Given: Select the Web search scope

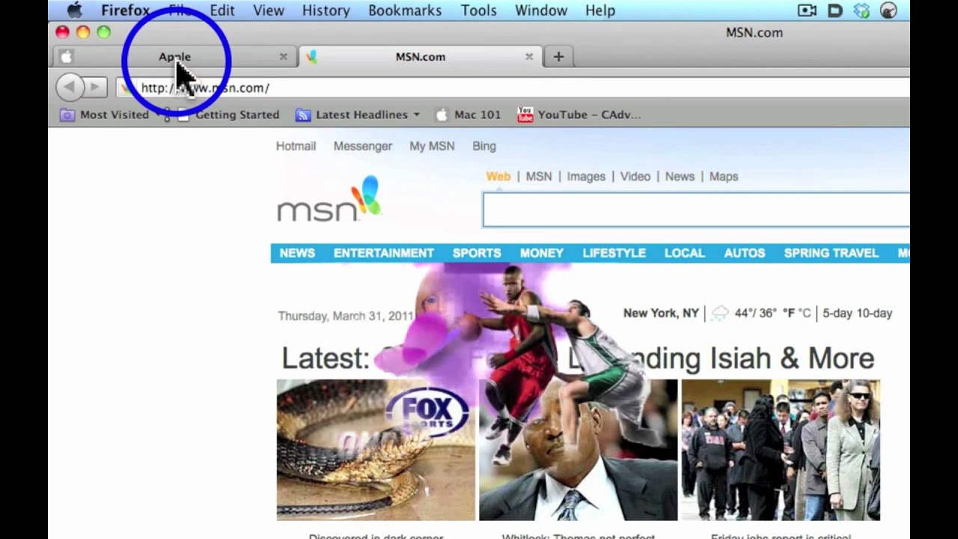Looking at the screenshot, I should tap(498, 177).
